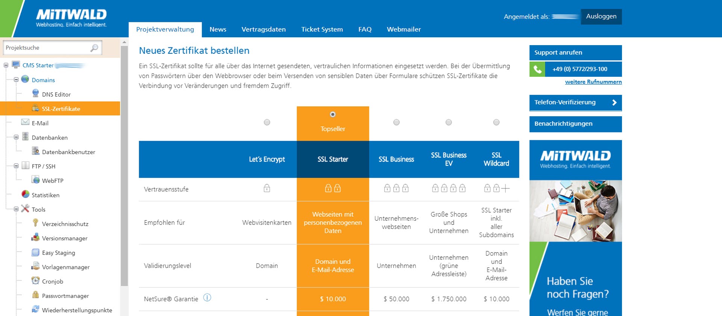Click the NetSure Garantie info icon
Viewport: 722px width, 316px height.
tap(207, 298)
